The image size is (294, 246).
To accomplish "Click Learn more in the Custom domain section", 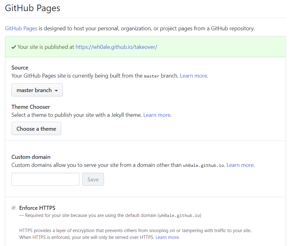I will tap(240, 165).
